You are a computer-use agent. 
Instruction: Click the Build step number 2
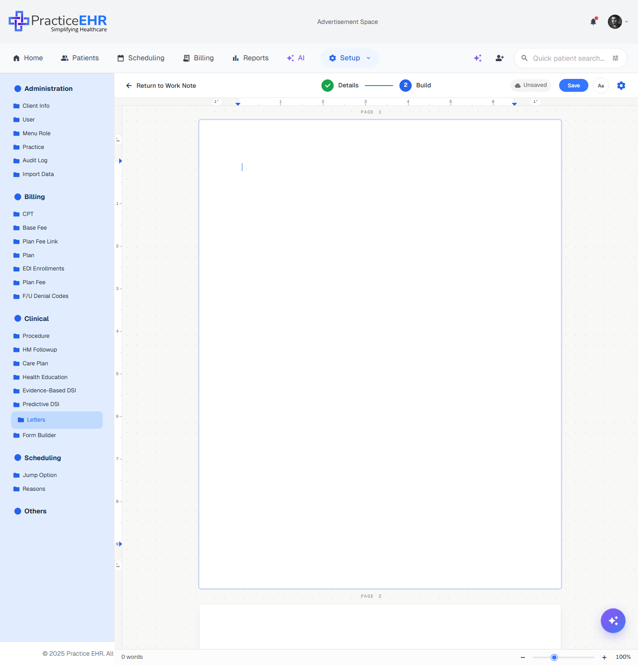[405, 86]
